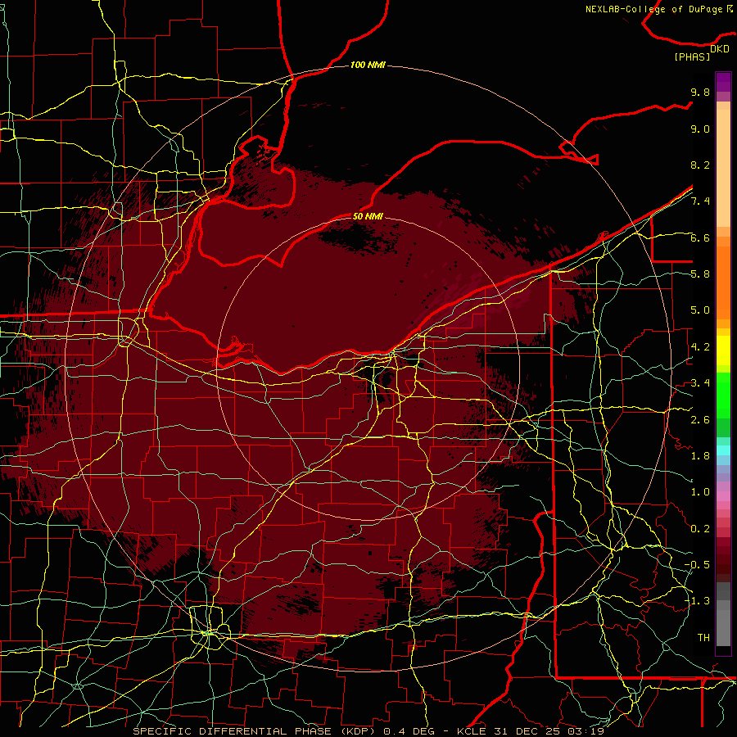Click the 9.0 colorbar scale value
This screenshot has width=737, height=737.
(700, 129)
